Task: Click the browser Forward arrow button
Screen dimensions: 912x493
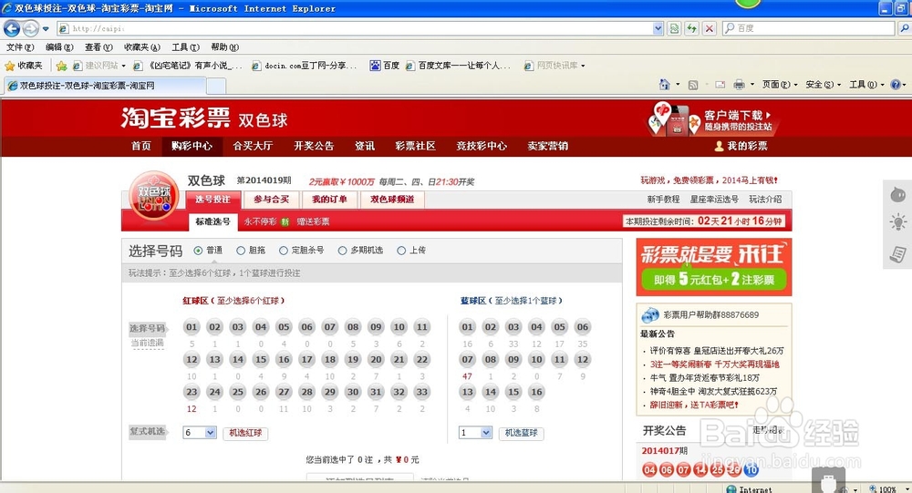Action: pyautogui.click(x=30, y=28)
